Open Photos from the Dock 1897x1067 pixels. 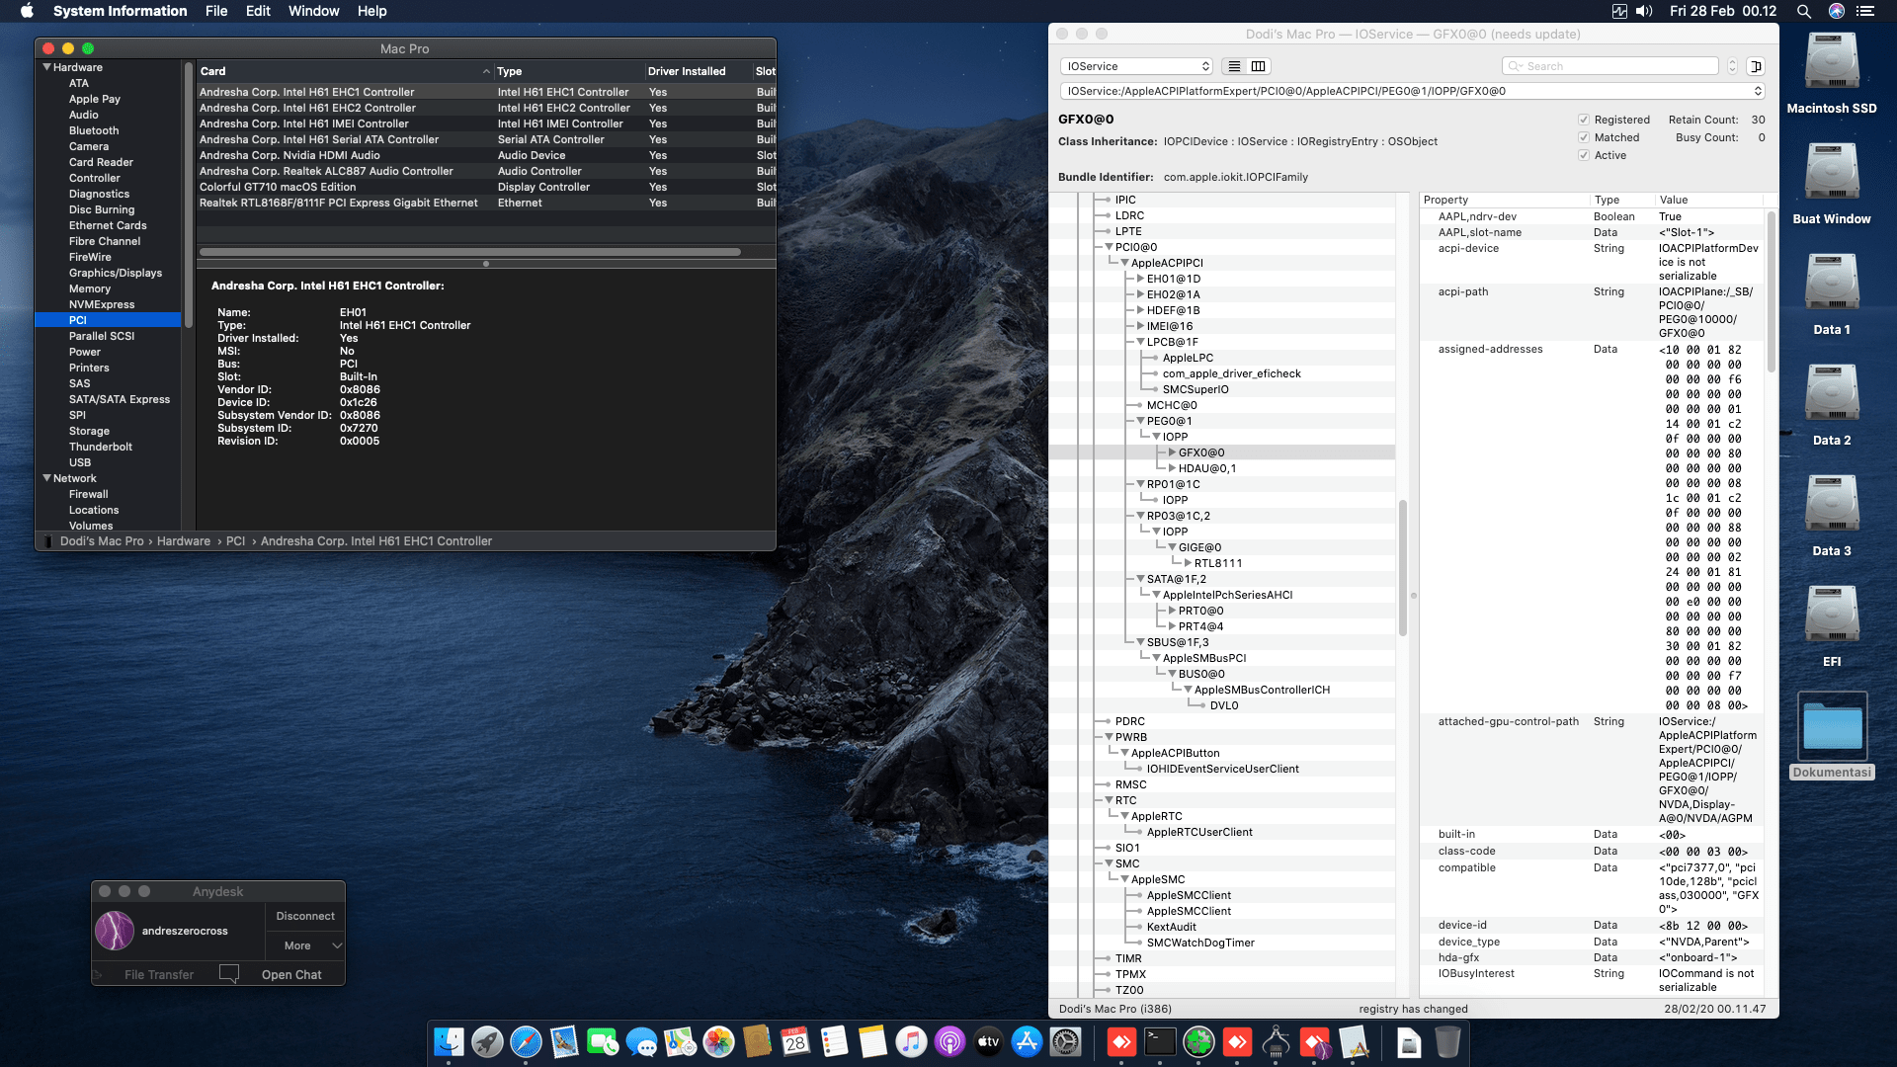(718, 1041)
